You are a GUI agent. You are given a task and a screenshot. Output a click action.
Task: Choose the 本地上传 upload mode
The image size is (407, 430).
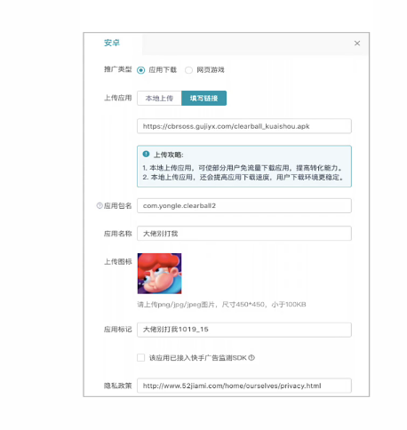pyautogui.click(x=159, y=99)
